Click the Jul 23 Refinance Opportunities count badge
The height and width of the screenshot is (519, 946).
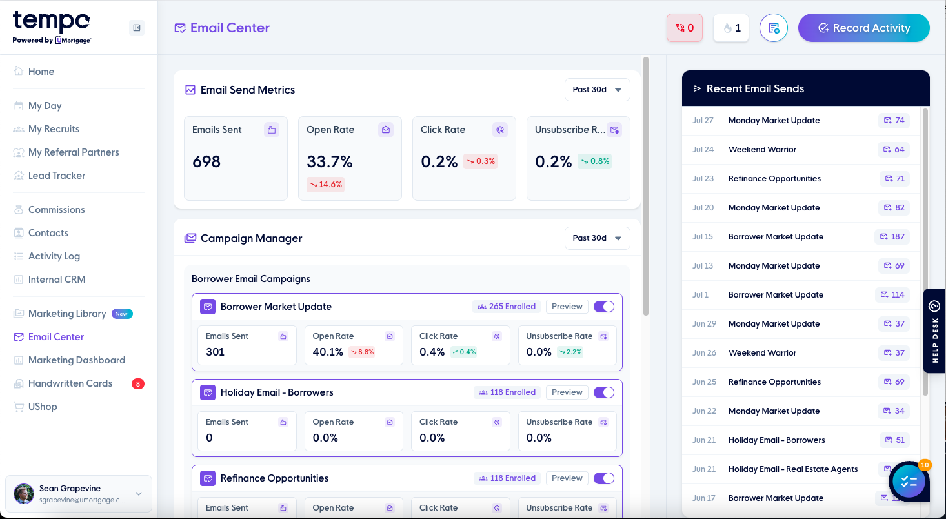click(x=894, y=179)
